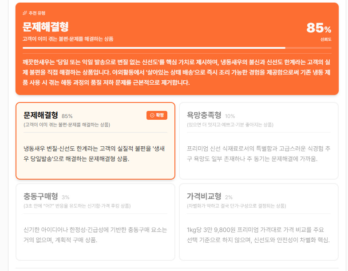
Task: Click description text starting 1kg당 3만 9,800원
Action: point(258,235)
